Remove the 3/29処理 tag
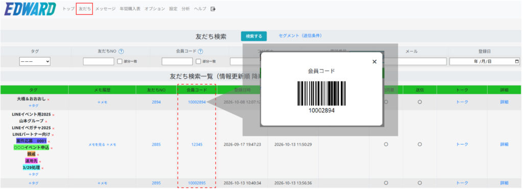This screenshot has height=189, width=523. (x=42, y=169)
